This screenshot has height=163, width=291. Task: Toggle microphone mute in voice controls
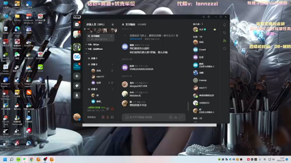(108, 117)
